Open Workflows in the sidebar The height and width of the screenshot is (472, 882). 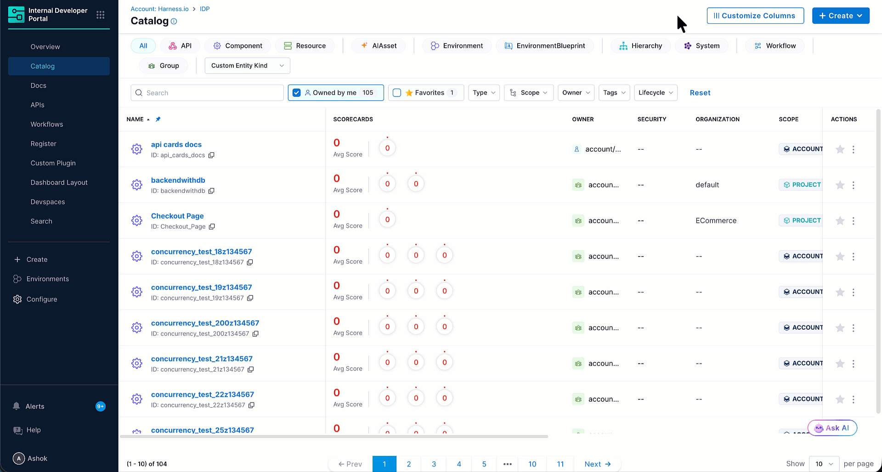47,124
